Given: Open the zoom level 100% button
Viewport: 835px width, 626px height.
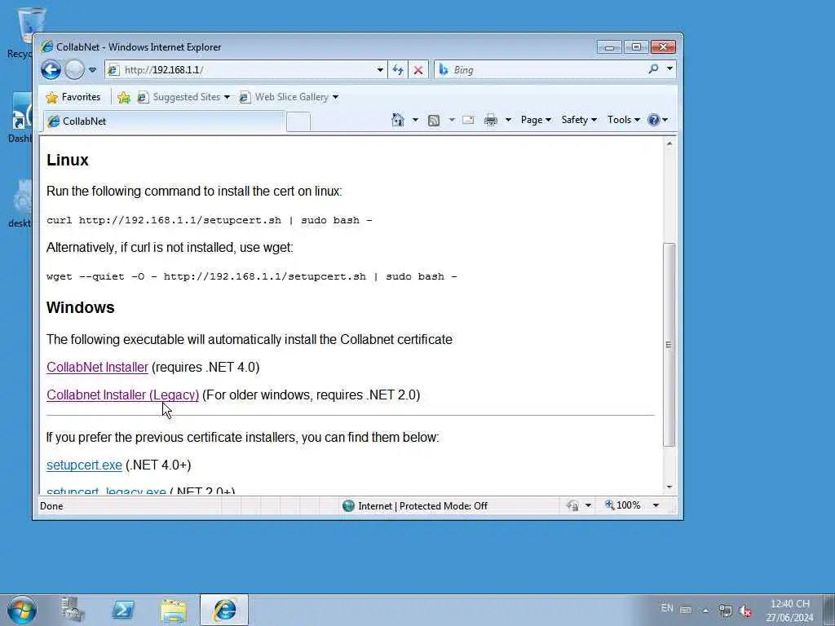Looking at the screenshot, I should pyautogui.click(x=623, y=505).
